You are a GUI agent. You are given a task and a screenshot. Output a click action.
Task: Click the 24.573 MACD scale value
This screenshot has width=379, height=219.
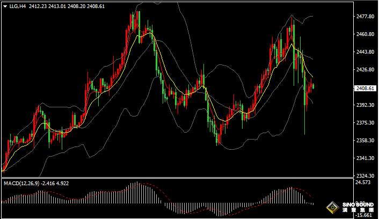pos(363,183)
